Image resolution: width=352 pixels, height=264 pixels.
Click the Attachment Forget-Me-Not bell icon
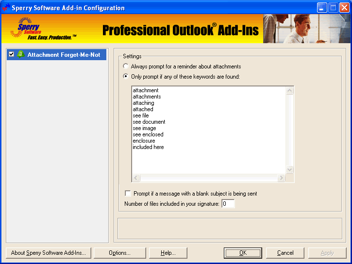click(x=21, y=54)
